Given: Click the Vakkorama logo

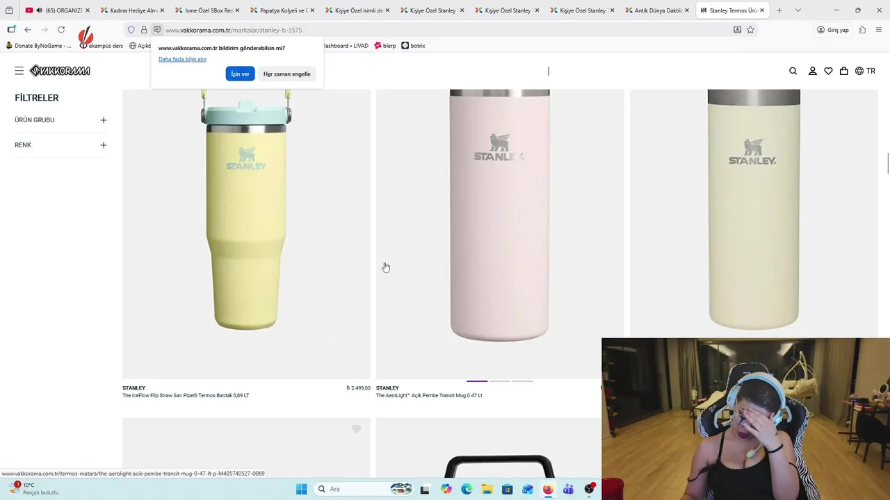Looking at the screenshot, I should (x=60, y=71).
